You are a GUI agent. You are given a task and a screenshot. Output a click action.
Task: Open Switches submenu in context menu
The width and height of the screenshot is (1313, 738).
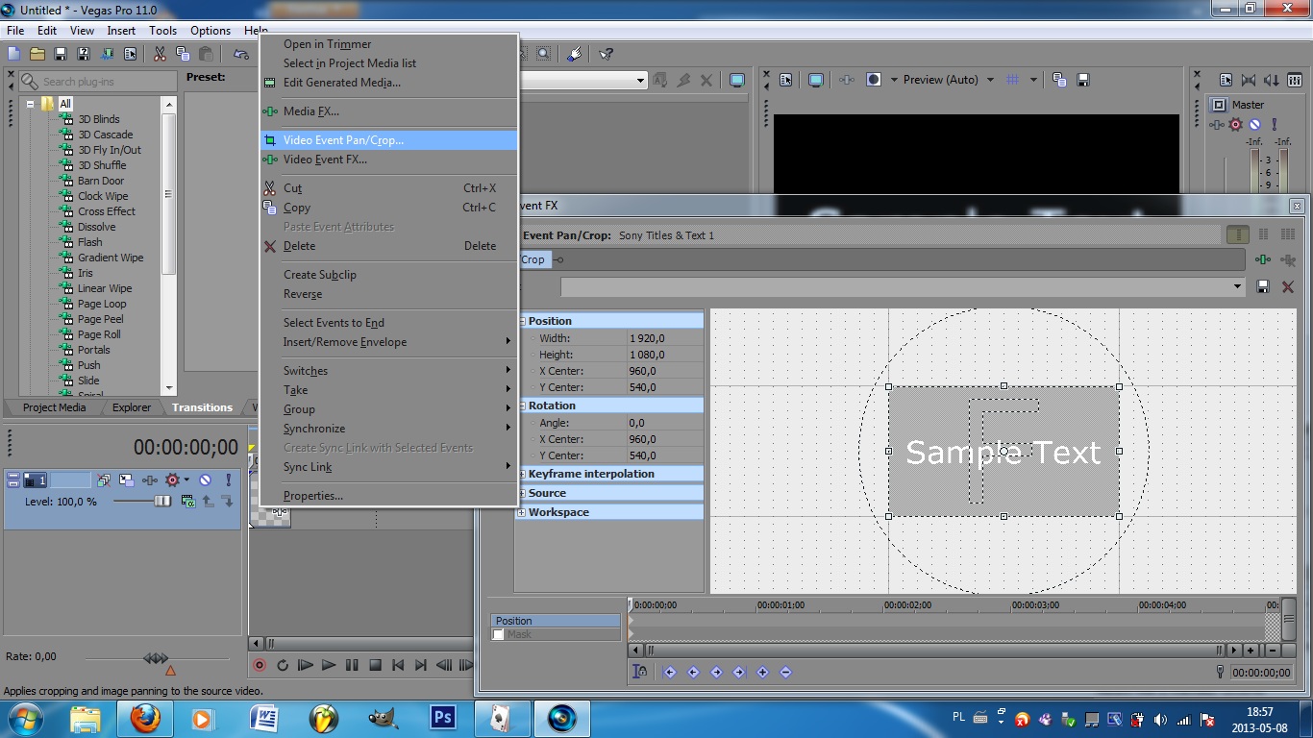coord(389,371)
